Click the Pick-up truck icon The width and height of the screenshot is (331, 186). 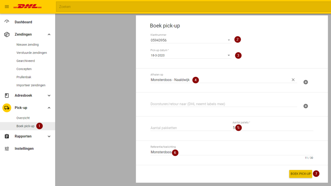pos(7,108)
